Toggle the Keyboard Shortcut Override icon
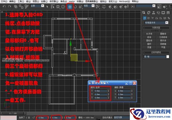The height and width of the screenshot is (120, 172). 104,7
